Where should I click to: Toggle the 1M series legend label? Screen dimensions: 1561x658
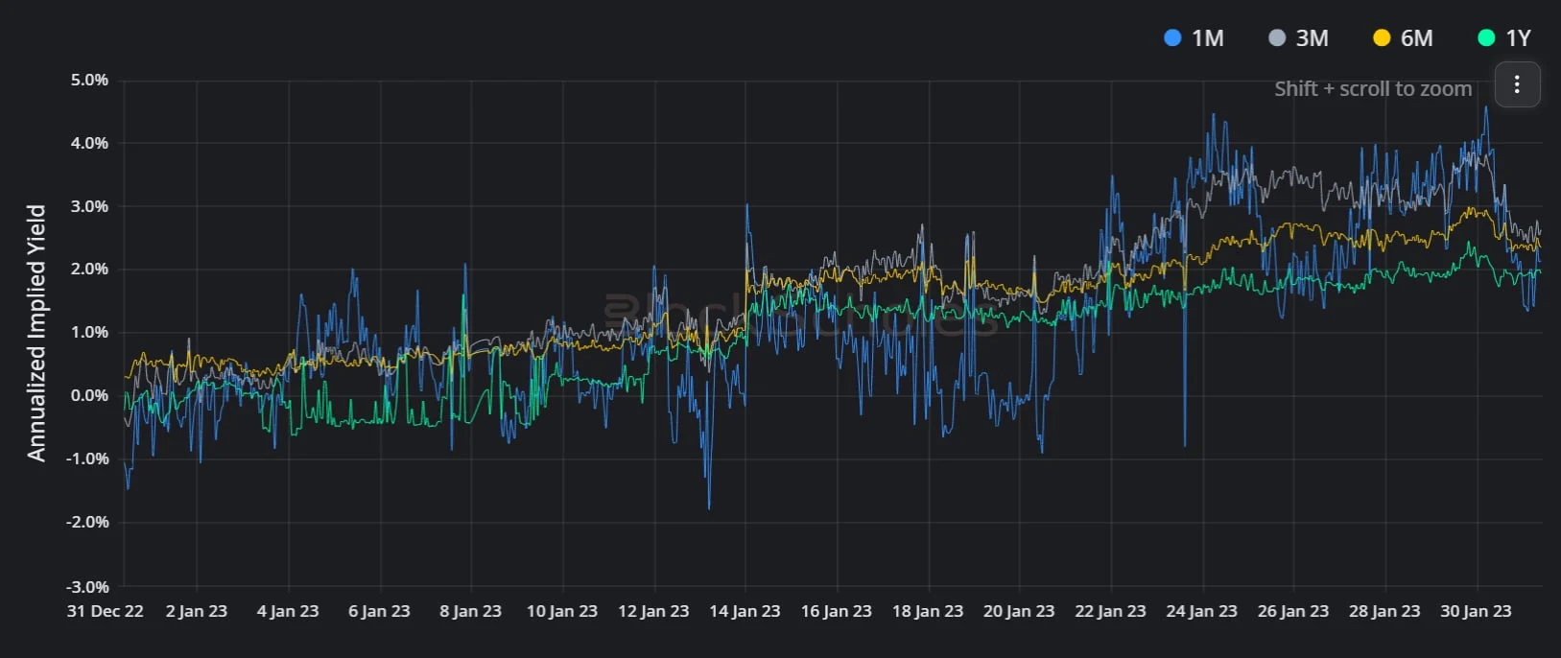point(1208,38)
